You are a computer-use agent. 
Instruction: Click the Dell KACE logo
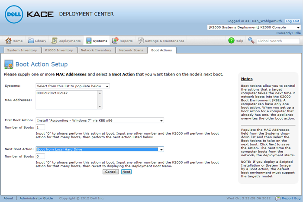29,14
